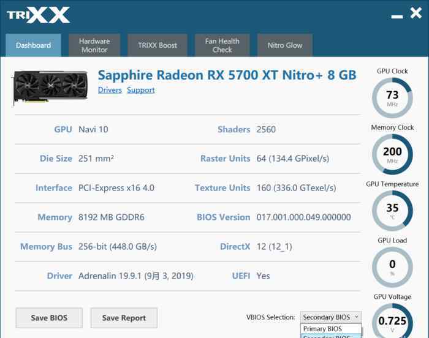Click the DirectX label
The height and width of the screenshot is (338, 429).
coord(235,246)
